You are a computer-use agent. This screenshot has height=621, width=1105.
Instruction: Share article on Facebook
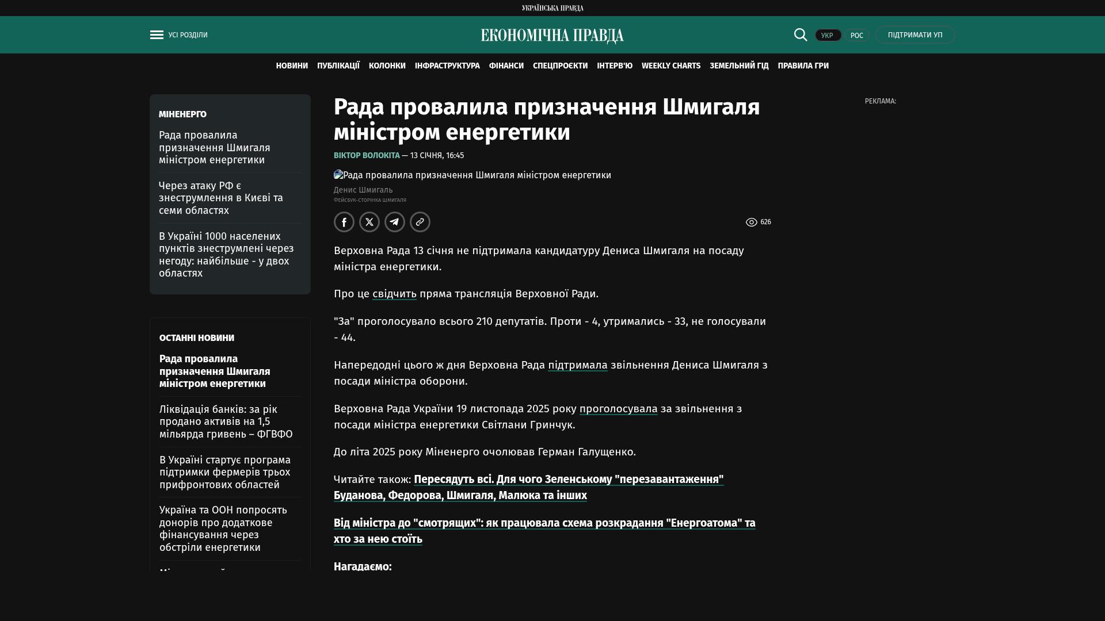coord(344,222)
